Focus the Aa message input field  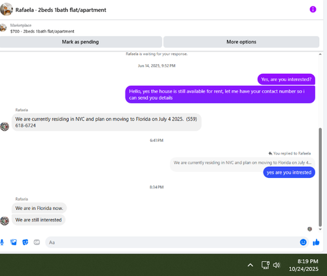coord(172,242)
